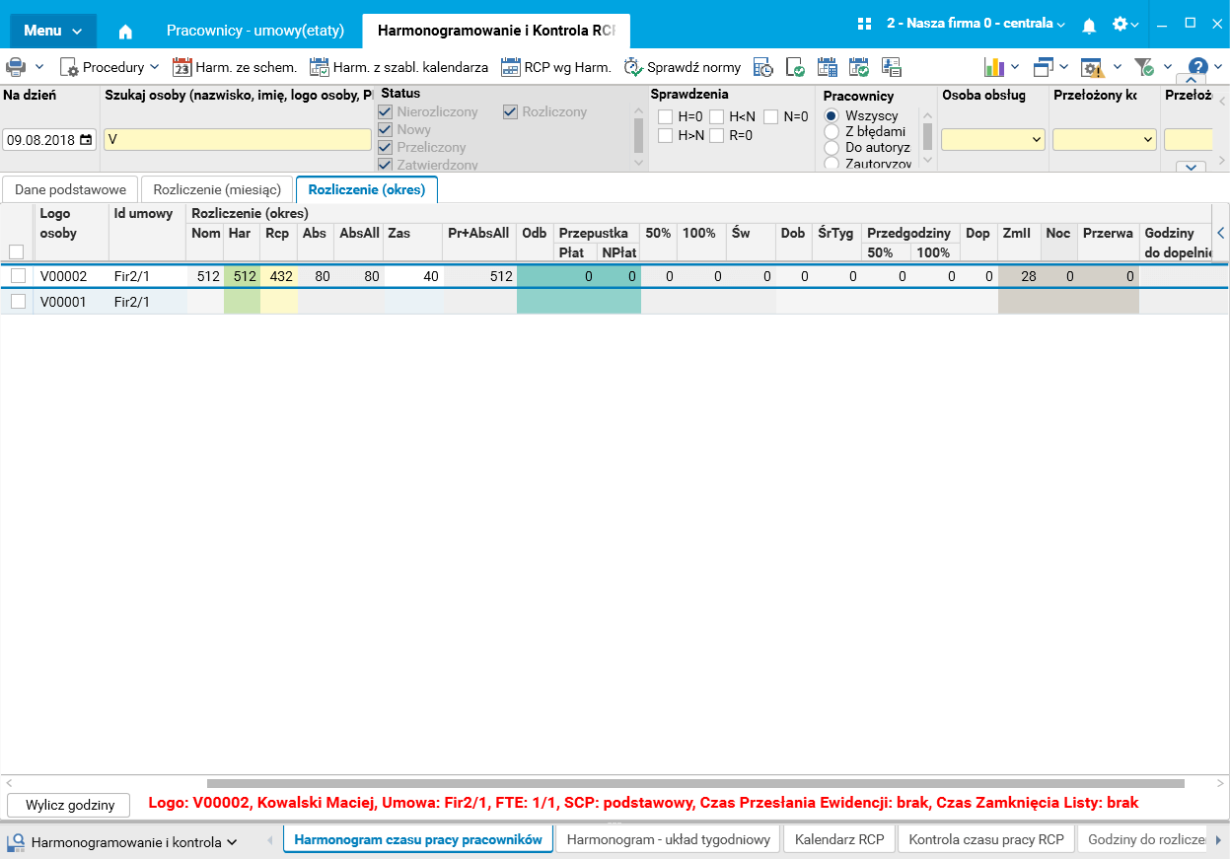
Task: Click the Na dzień date field
Action: [49, 140]
